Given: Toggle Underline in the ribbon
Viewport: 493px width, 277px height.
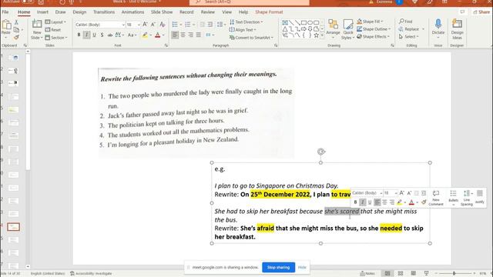Looking at the screenshot, I should (x=94, y=35).
